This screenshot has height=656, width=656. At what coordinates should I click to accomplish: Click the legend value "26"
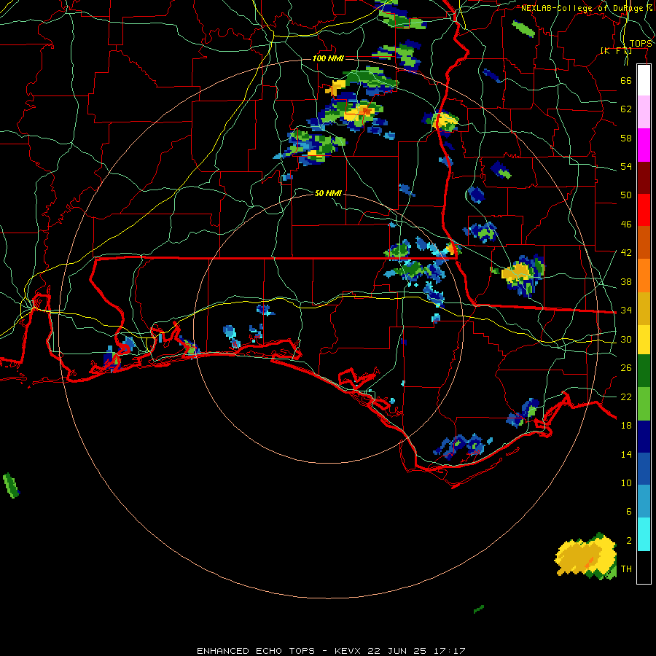point(626,368)
